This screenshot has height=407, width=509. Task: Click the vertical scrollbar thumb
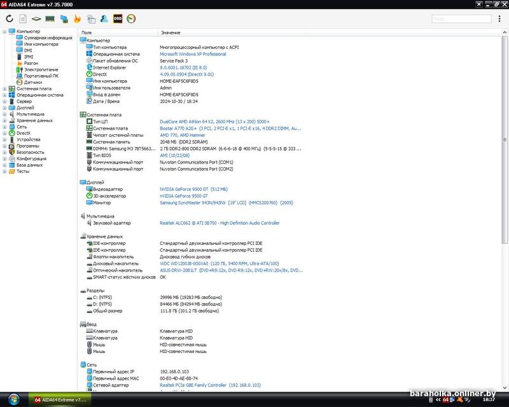[x=505, y=139]
